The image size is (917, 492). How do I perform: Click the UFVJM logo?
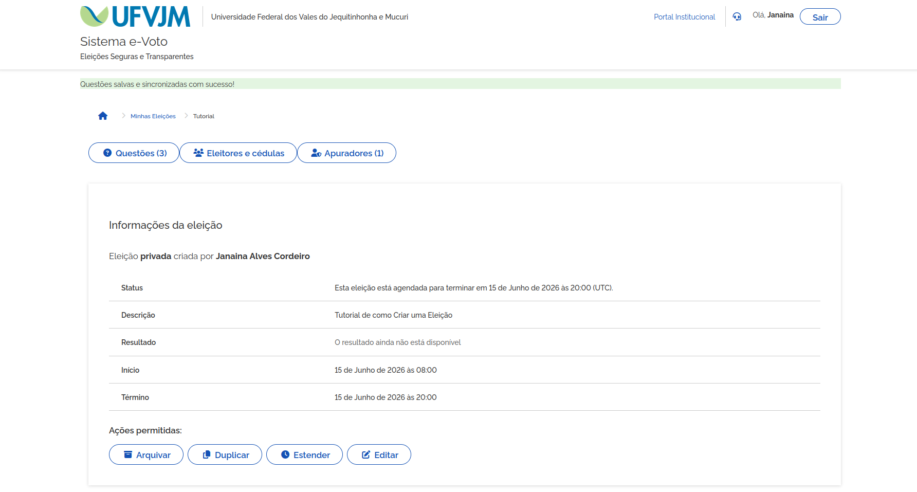[x=135, y=16]
